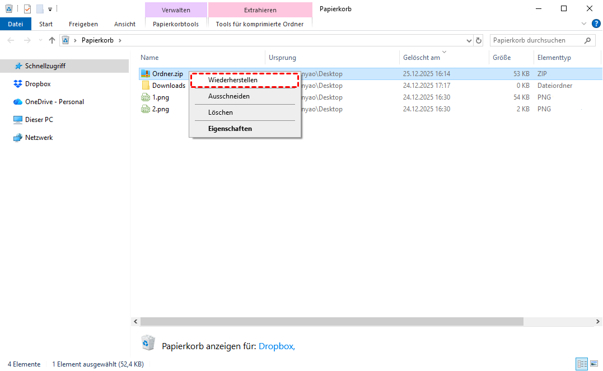The height and width of the screenshot is (371, 603).
Task: Click the help question mark icon
Action: point(596,24)
